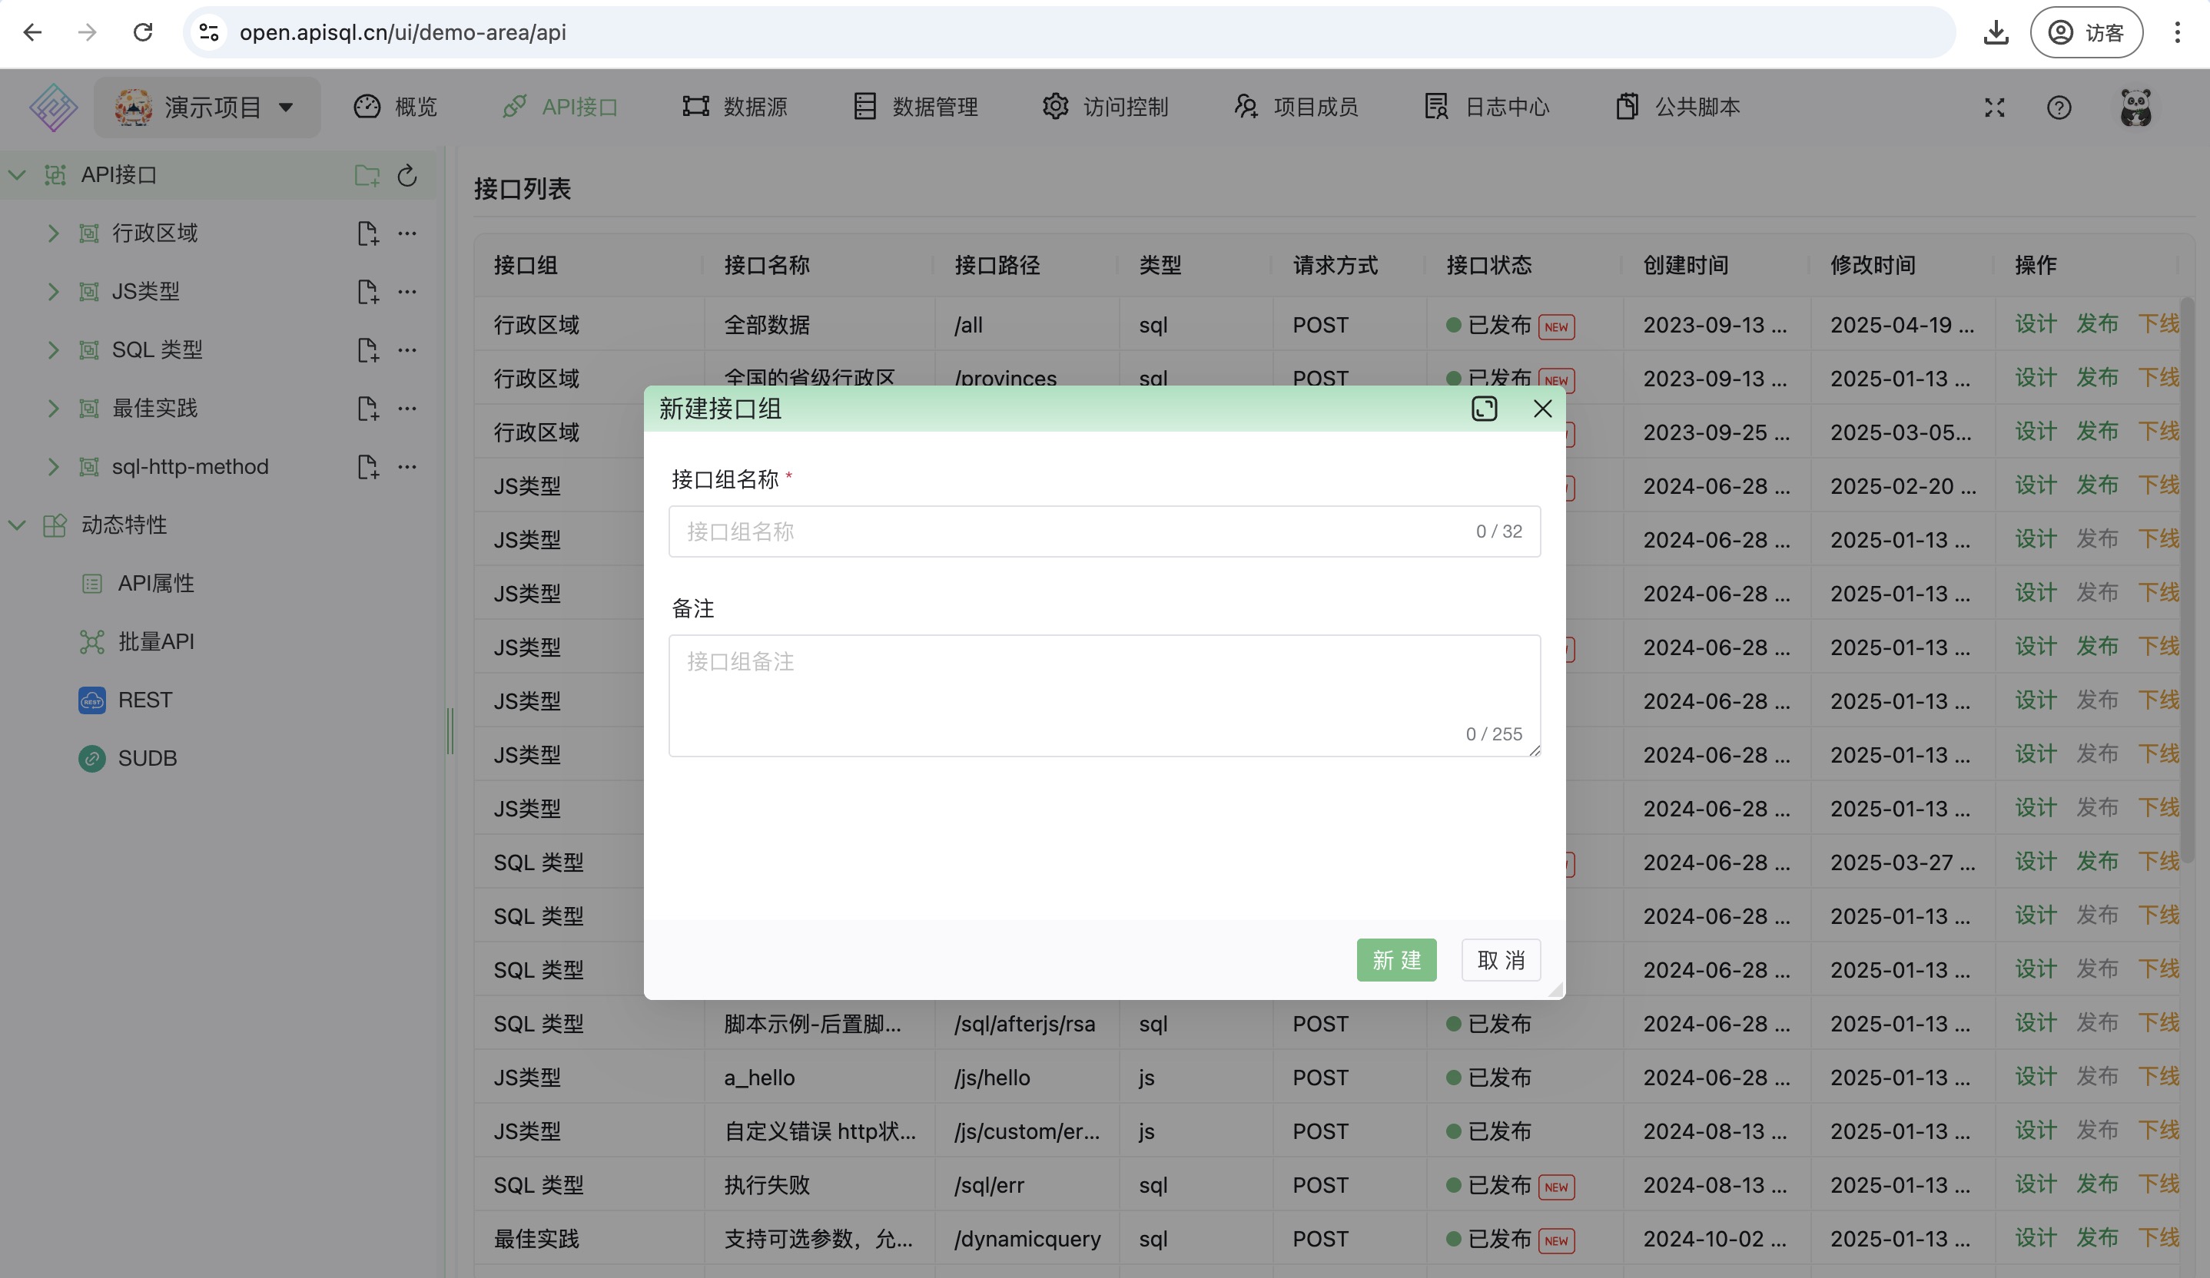
Task: Open the help question mark icon
Action: click(2059, 107)
